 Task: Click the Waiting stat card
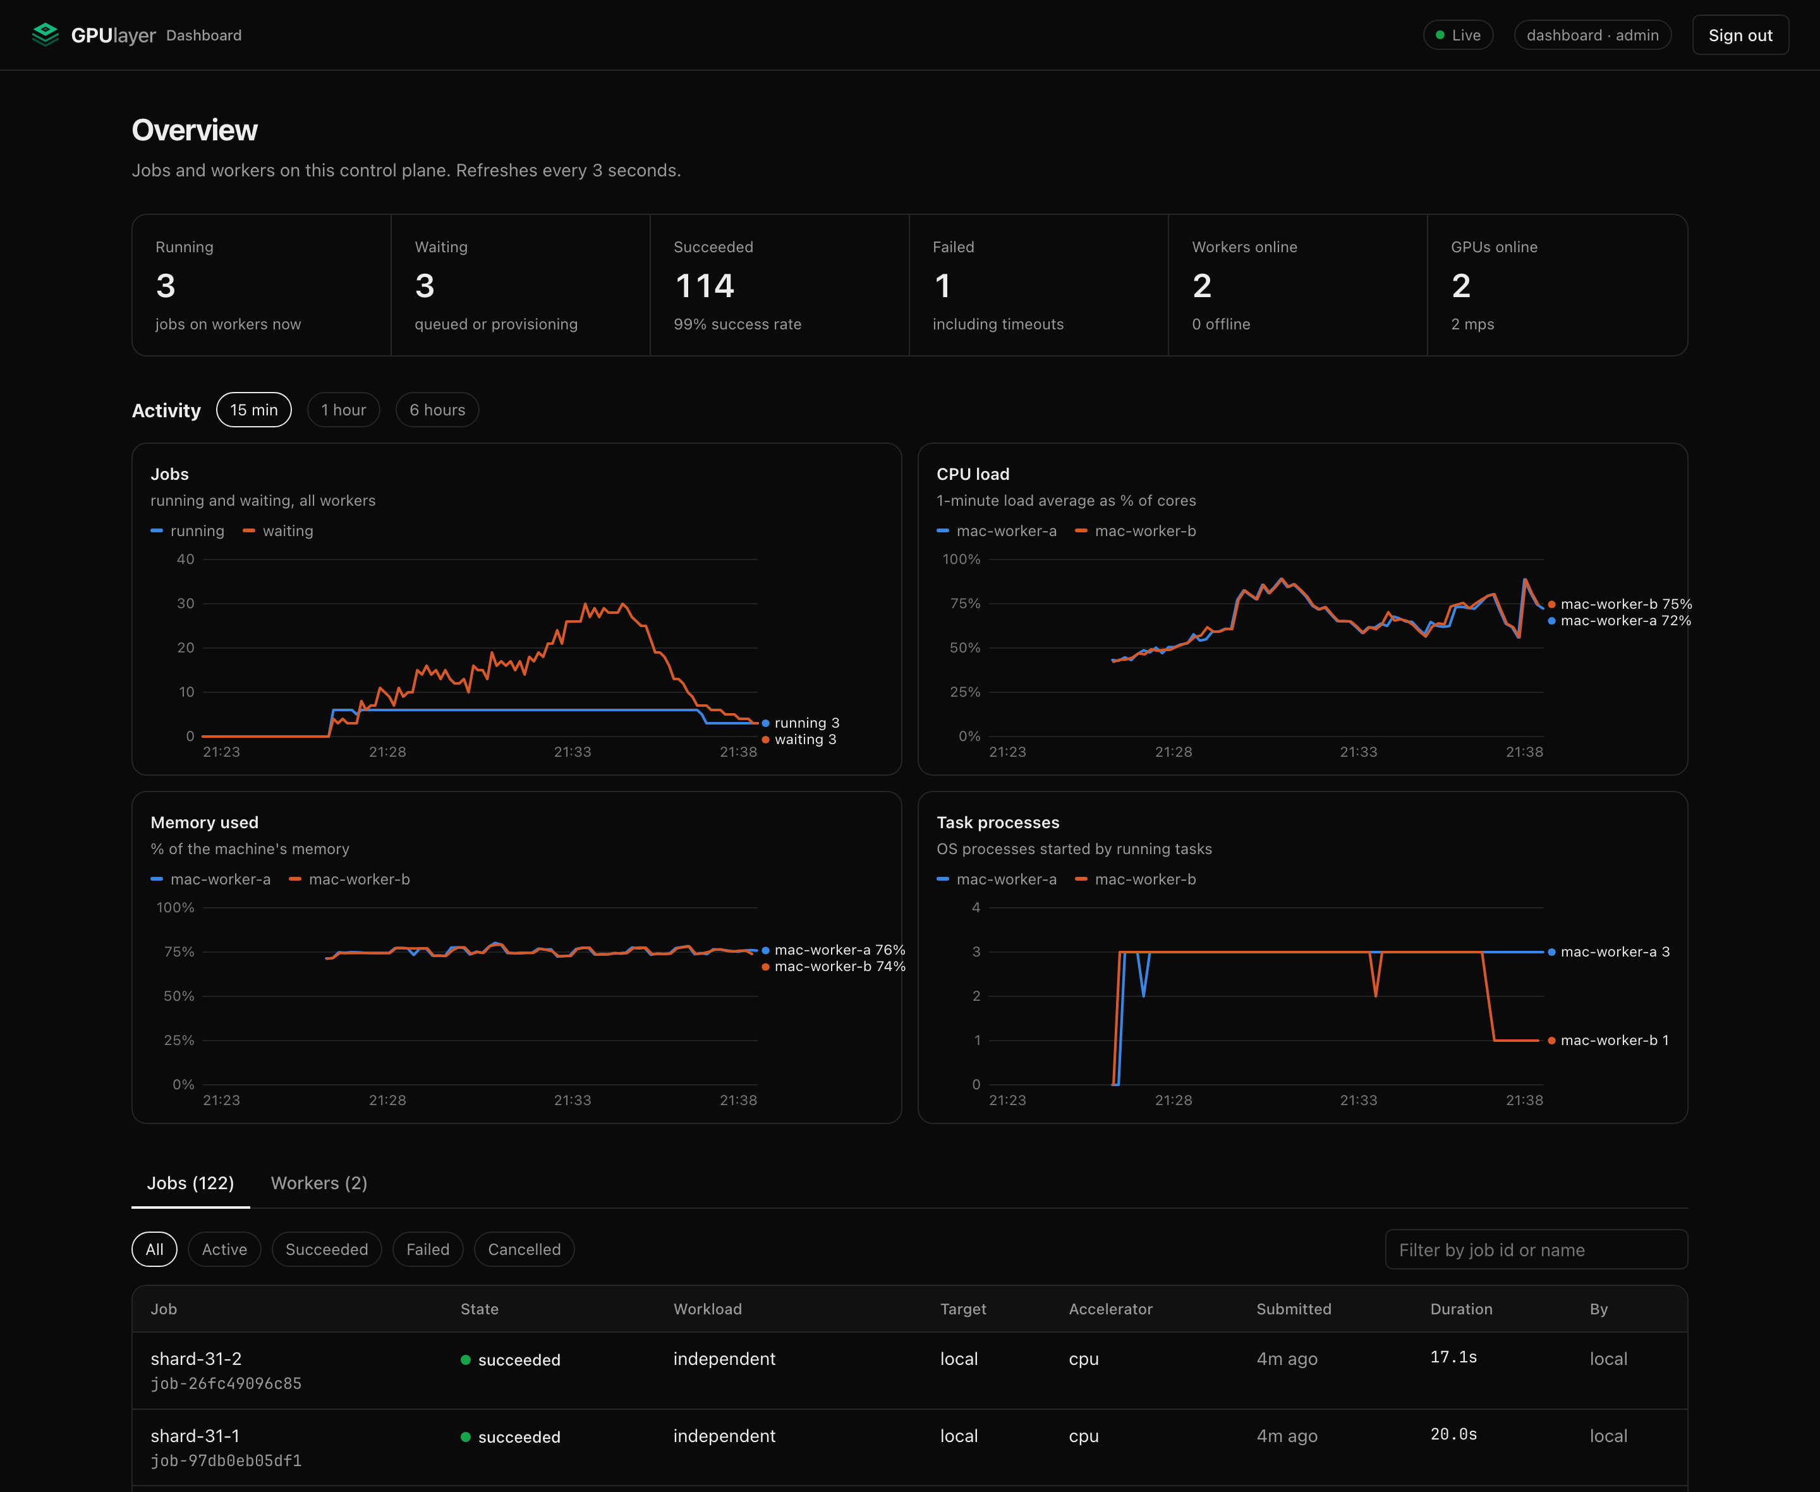(x=521, y=285)
